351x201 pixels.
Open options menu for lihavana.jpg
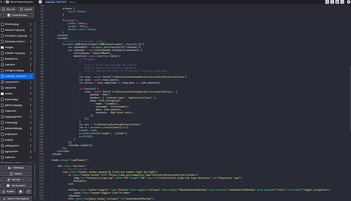[30, 24]
